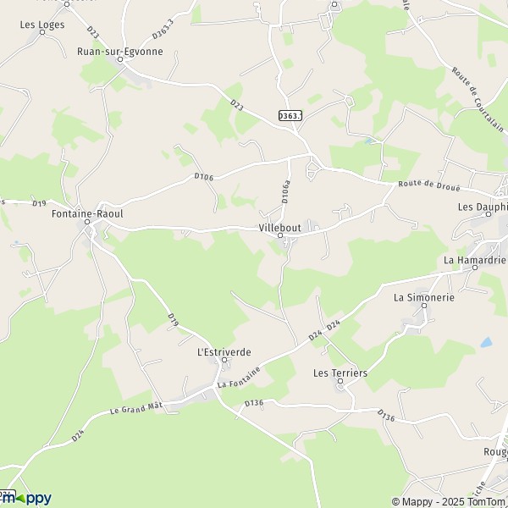Image resolution: width=508 pixels, height=508 pixels.
Task: Click the Le Grand Mât label
Action: coord(135,408)
